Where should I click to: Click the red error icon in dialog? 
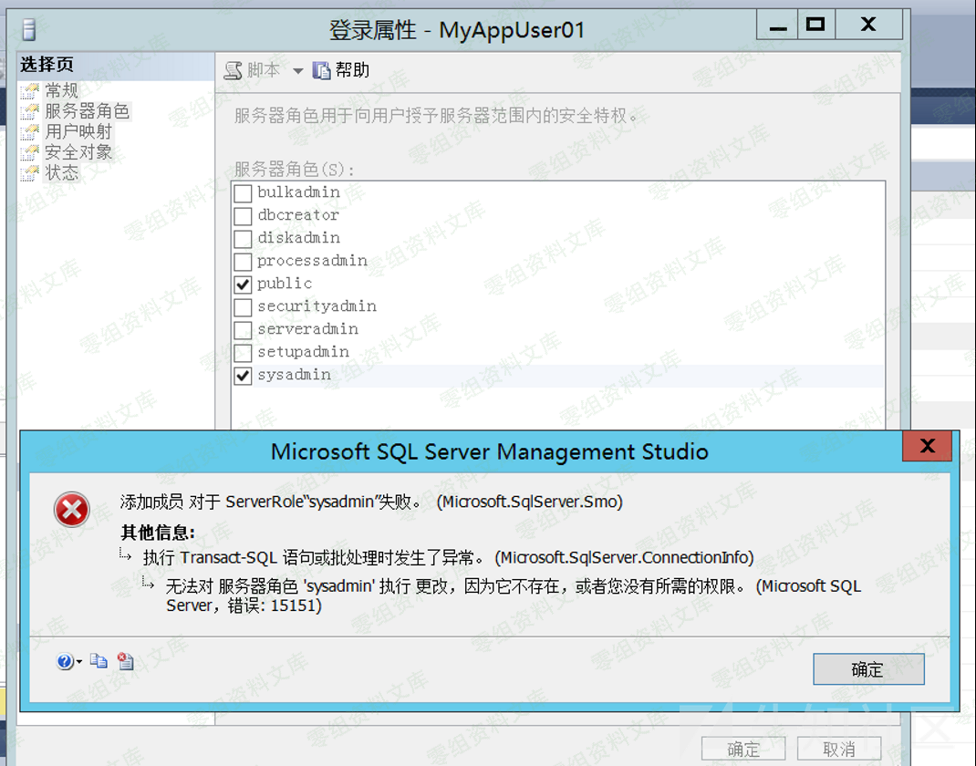click(x=71, y=509)
